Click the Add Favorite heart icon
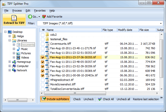This screenshot has width=166, height=112. tap(44, 17)
